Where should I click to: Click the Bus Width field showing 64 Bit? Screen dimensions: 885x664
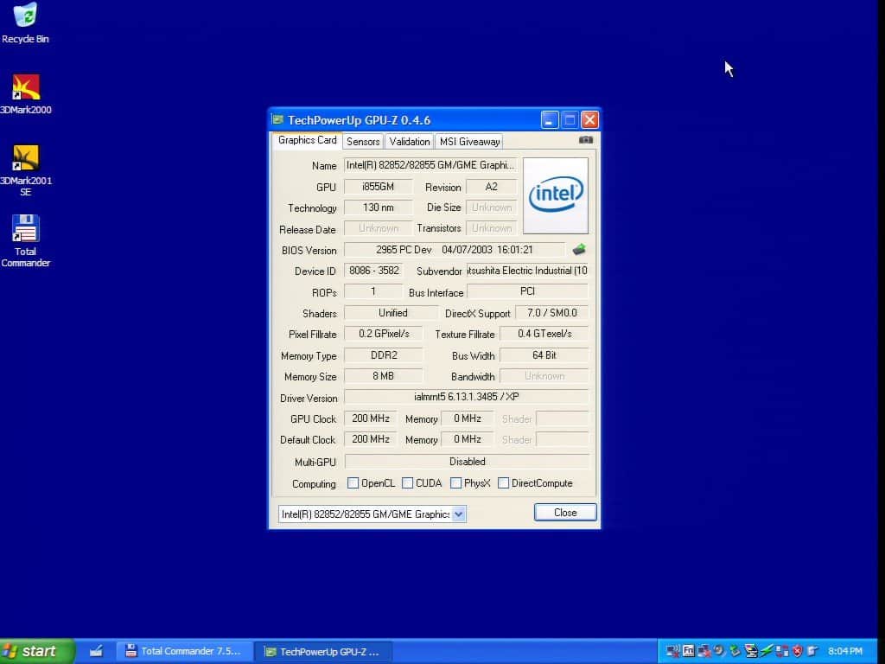pos(544,354)
